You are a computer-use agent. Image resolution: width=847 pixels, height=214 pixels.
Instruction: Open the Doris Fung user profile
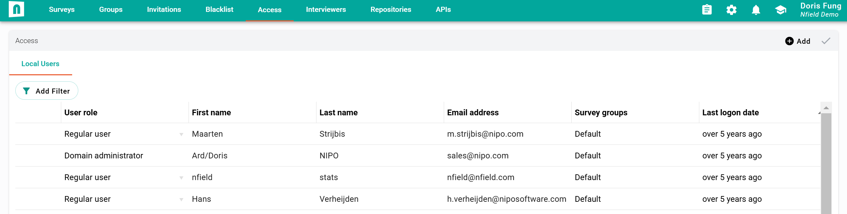click(x=820, y=10)
